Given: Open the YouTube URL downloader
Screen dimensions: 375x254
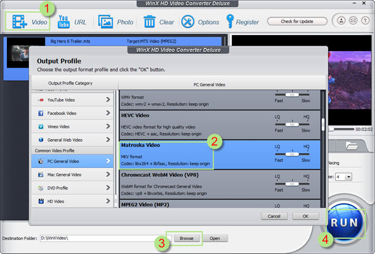Looking at the screenshot, I should pyautogui.click(x=63, y=22).
